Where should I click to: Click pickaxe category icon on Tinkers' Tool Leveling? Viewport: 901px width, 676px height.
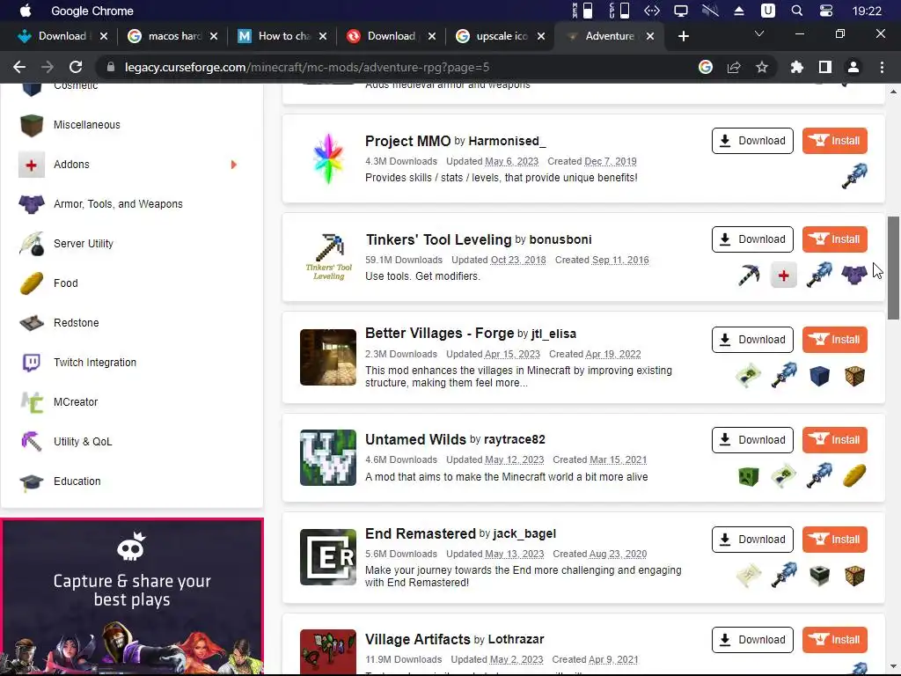(x=749, y=275)
